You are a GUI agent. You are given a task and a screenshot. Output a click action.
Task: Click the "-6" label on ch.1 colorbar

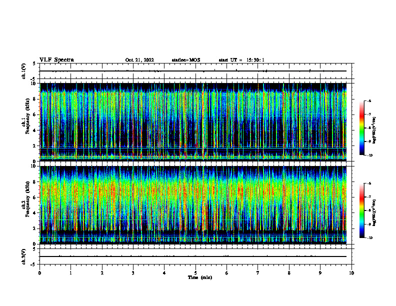(369, 100)
